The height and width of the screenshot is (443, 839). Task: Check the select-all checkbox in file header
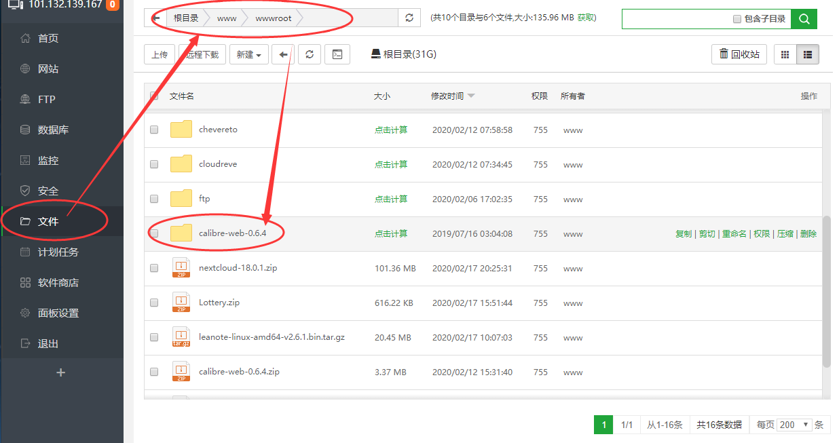coord(154,96)
